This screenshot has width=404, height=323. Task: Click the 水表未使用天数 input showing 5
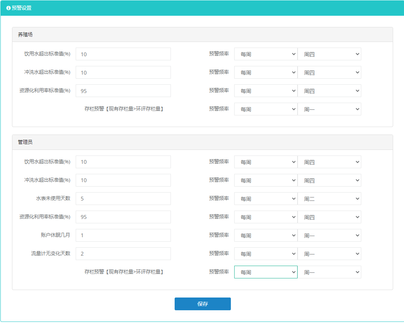click(123, 199)
